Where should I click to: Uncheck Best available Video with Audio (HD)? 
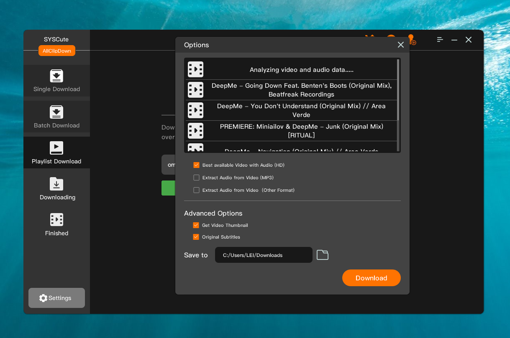click(197, 165)
